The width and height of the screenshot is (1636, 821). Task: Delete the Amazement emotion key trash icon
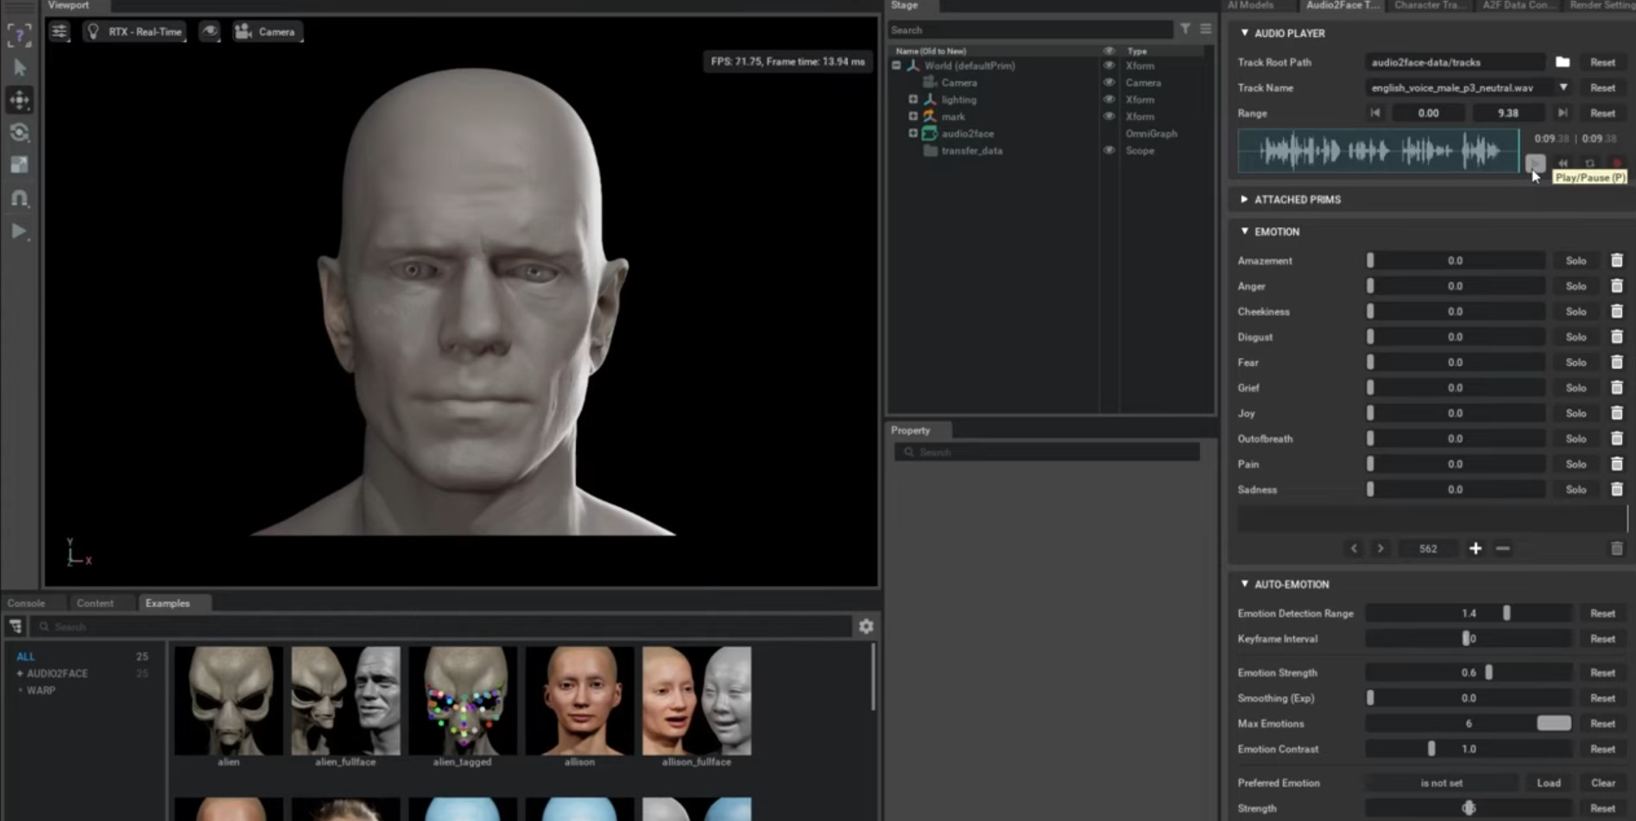(1617, 261)
